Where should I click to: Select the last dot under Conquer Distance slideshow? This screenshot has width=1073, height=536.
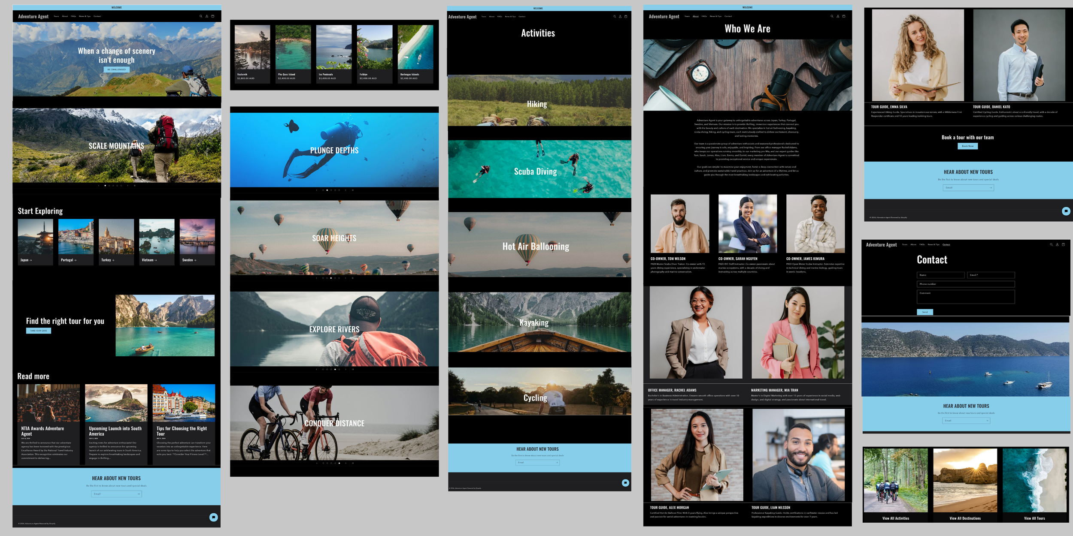(339, 463)
